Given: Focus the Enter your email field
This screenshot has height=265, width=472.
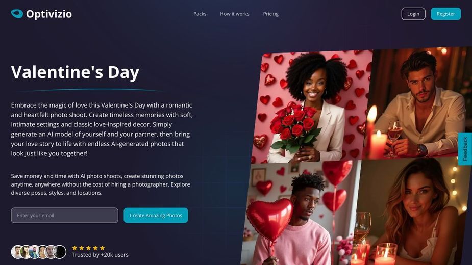Looking at the screenshot, I should tap(64, 216).
